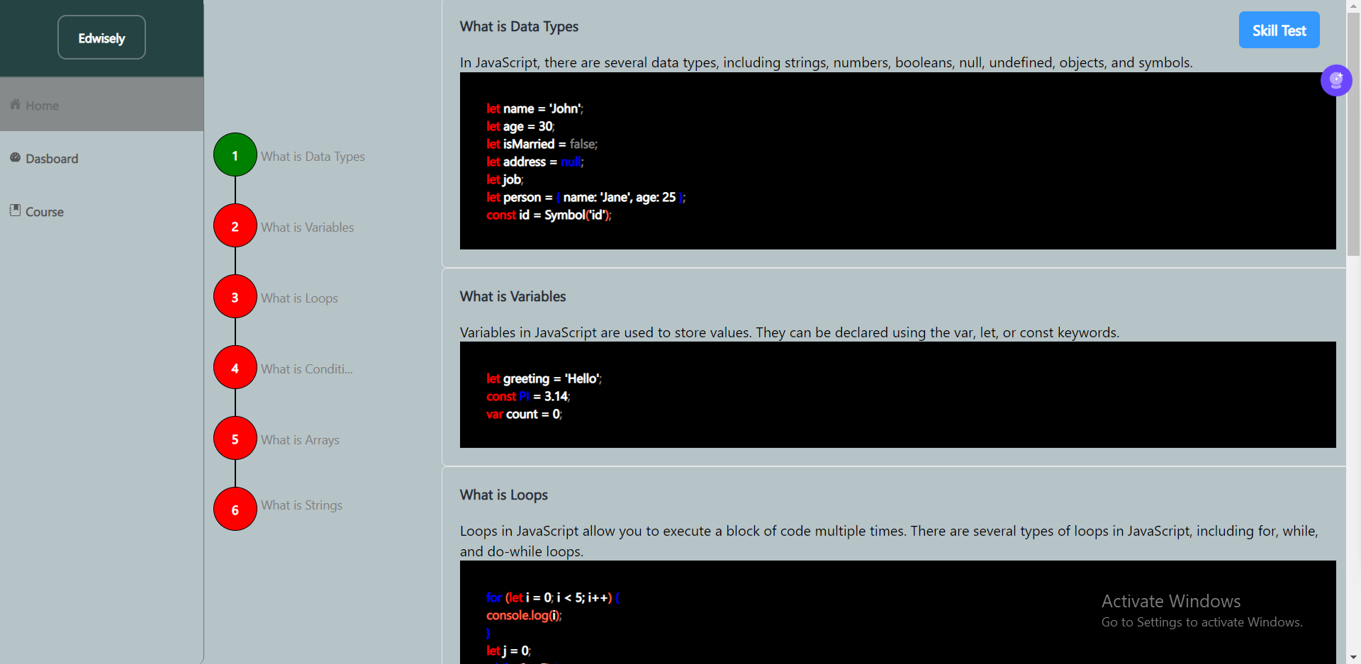The width and height of the screenshot is (1361, 664).
Task: Open the purple crystal-ball assistant icon
Action: [1337, 80]
